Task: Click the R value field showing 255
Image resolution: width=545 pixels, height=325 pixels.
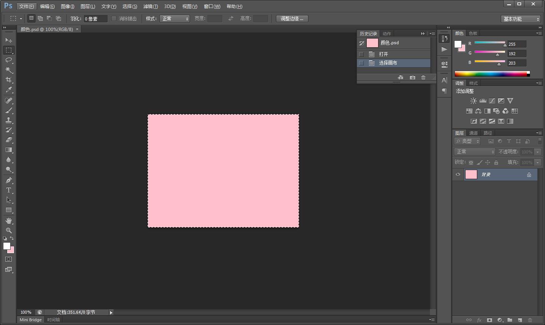Action: 517,44
